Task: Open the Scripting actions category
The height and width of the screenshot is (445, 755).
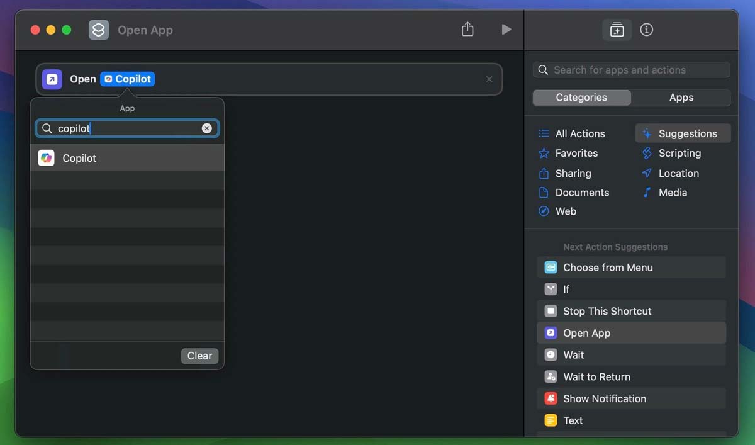Action: click(x=678, y=153)
